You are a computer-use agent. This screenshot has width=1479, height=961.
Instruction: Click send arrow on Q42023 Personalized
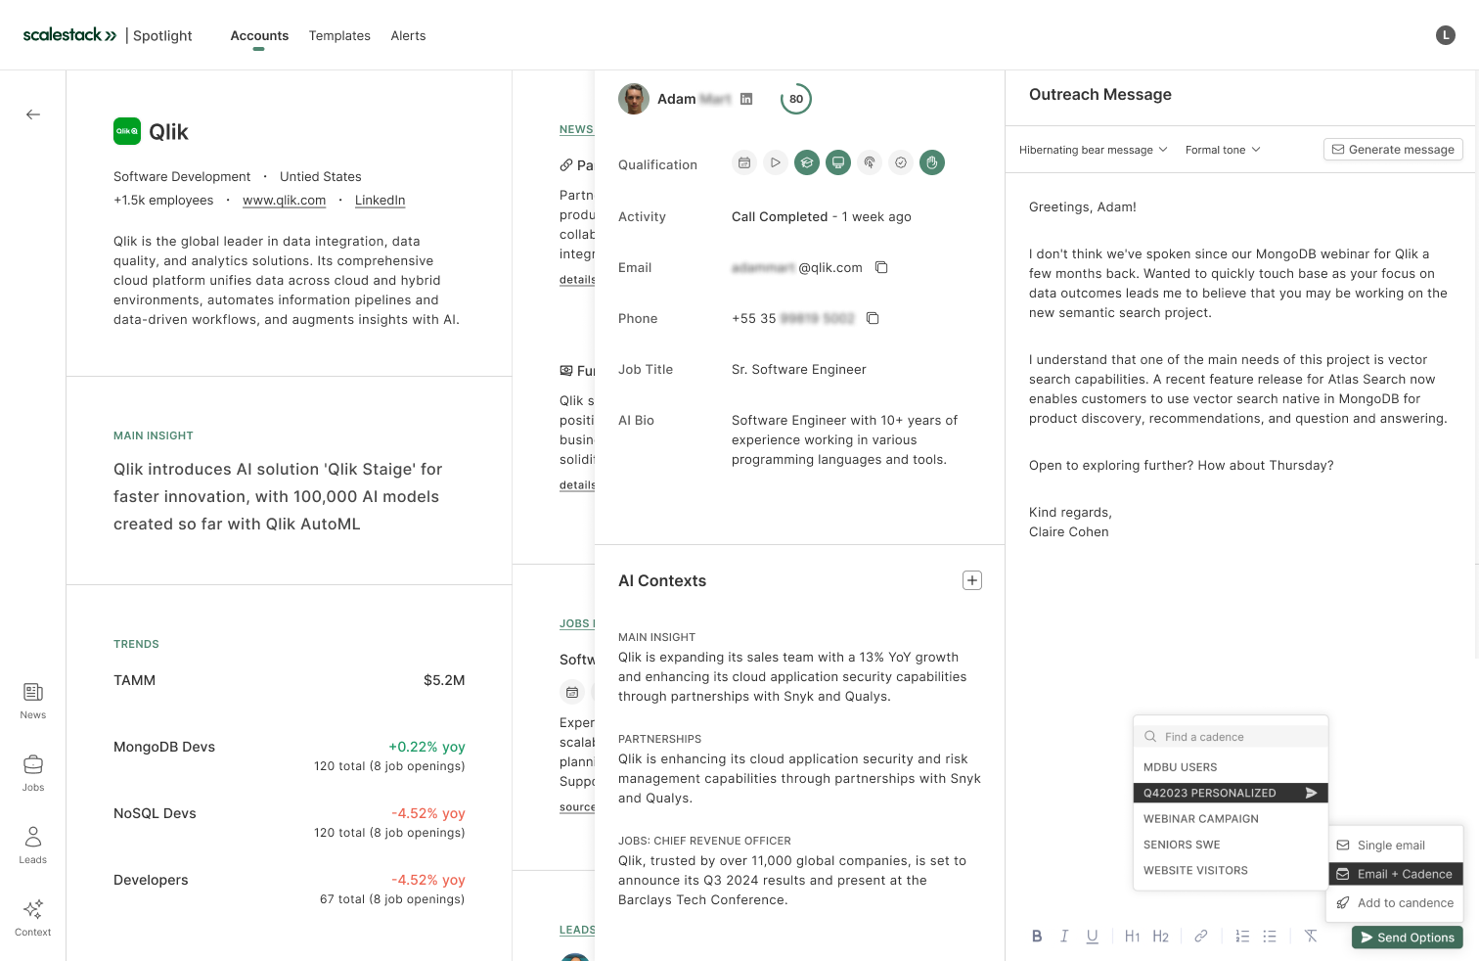tap(1312, 793)
